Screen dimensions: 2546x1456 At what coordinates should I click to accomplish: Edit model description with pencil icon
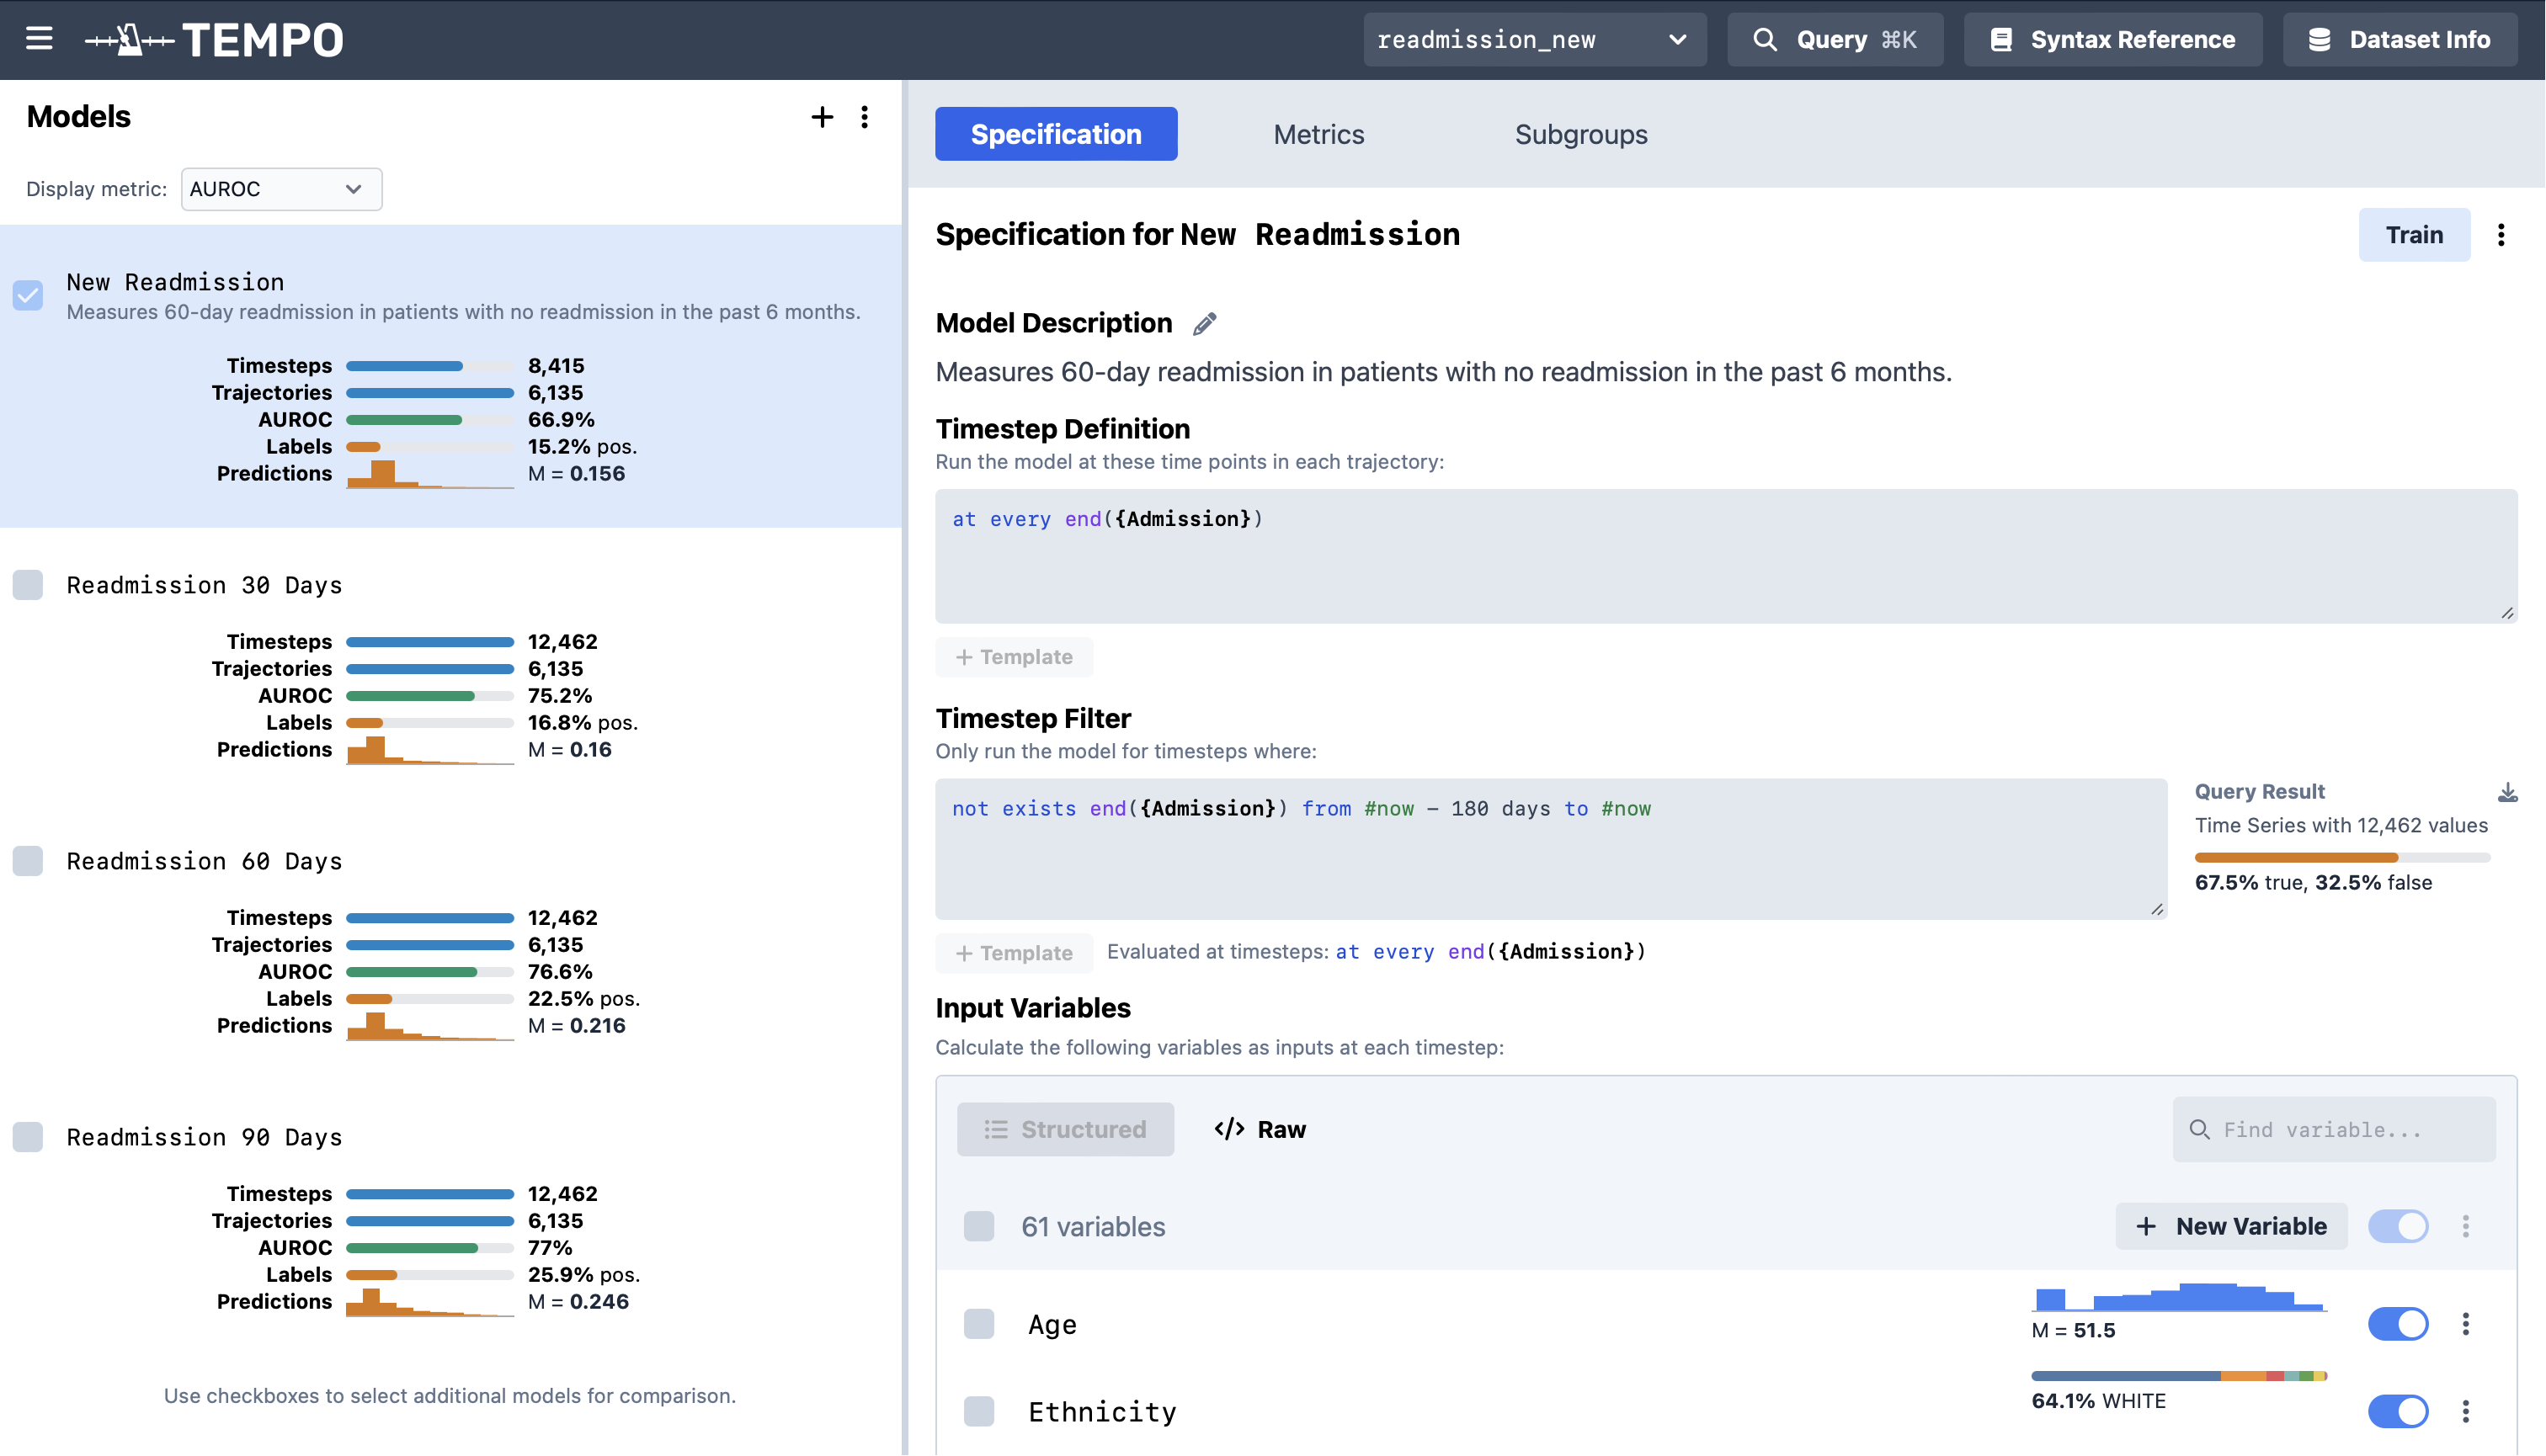(1205, 324)
